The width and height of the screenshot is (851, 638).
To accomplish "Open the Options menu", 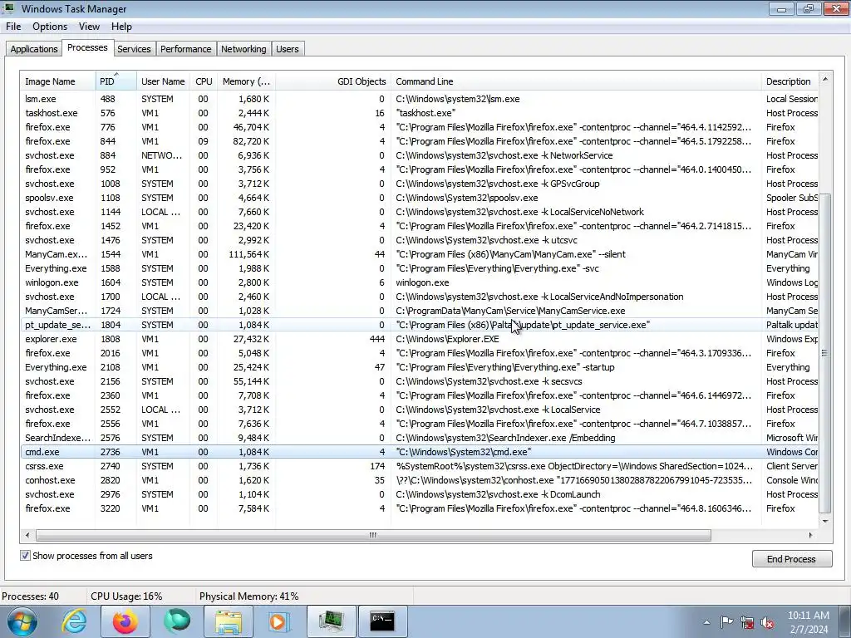I will (50, 27).
